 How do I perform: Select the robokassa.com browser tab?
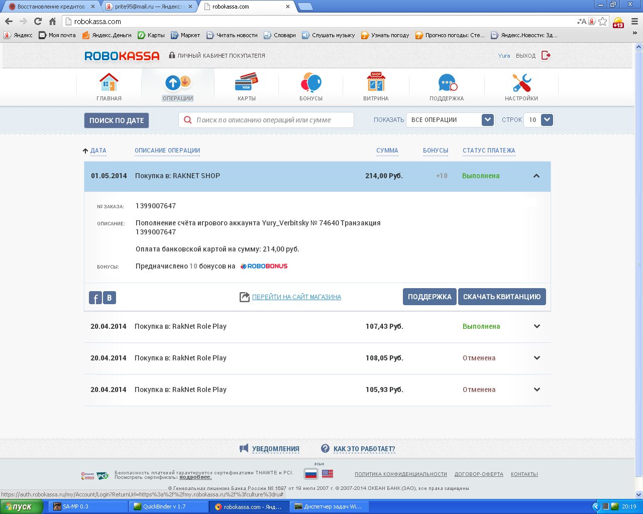coord(246,7)
